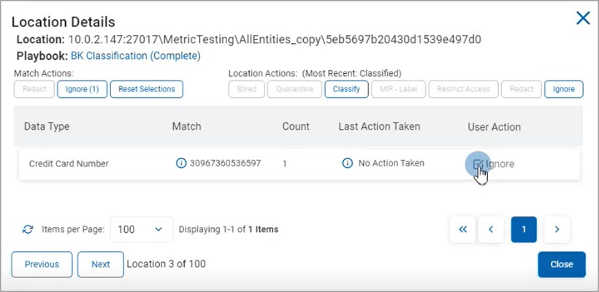The height and width of the screenshot is (292, 599).
Task: Go to next page with right chevron
Action: point(557,229)
